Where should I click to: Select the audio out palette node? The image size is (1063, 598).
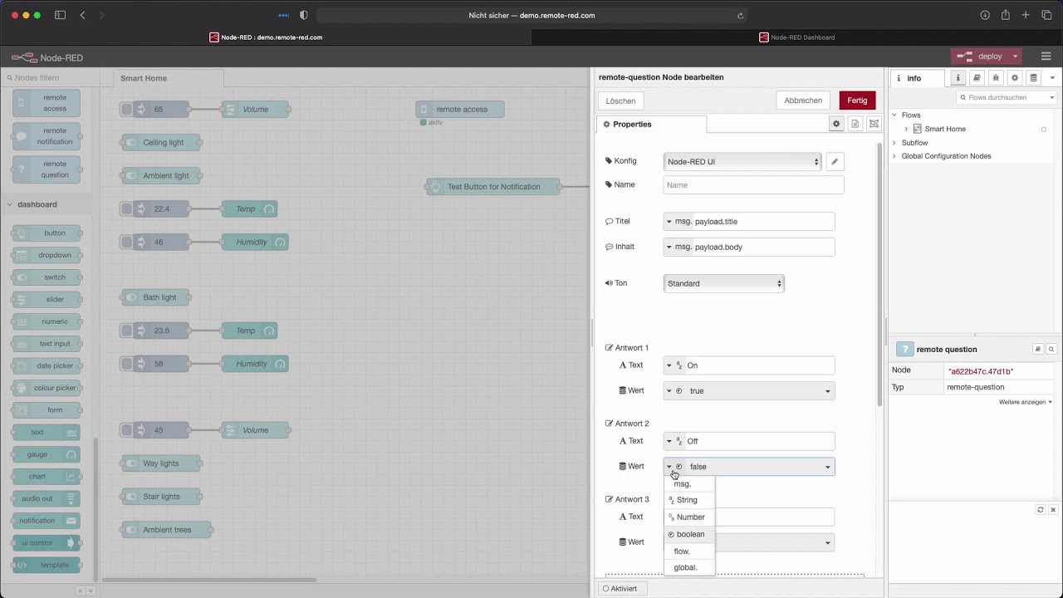point(47,498)
